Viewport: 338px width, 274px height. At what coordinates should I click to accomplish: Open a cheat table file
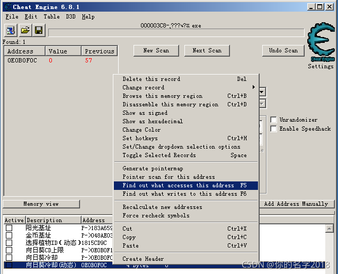point(25,30)
